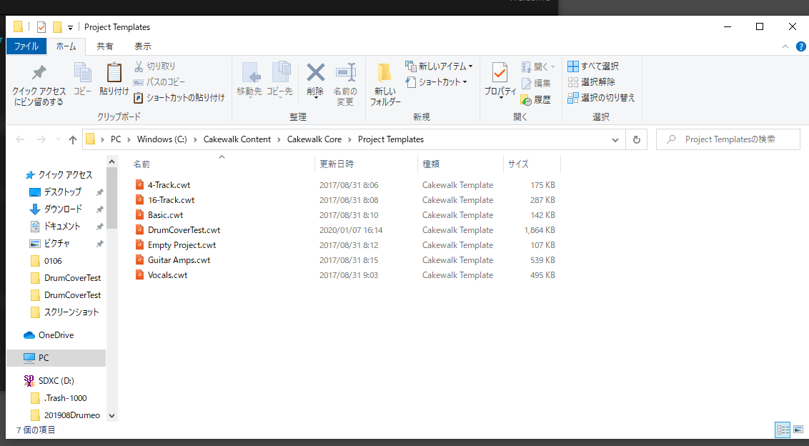Switch to Home (ホーム) tab
Image resolution: width=809 pixels, height=446 pixels.
pos(66,46)
